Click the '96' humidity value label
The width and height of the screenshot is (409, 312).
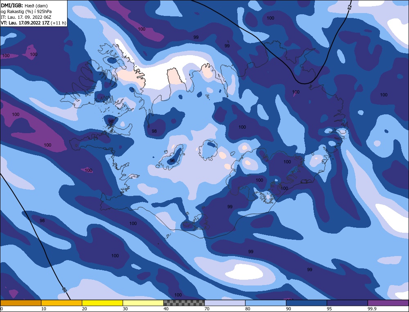point(172,160)
